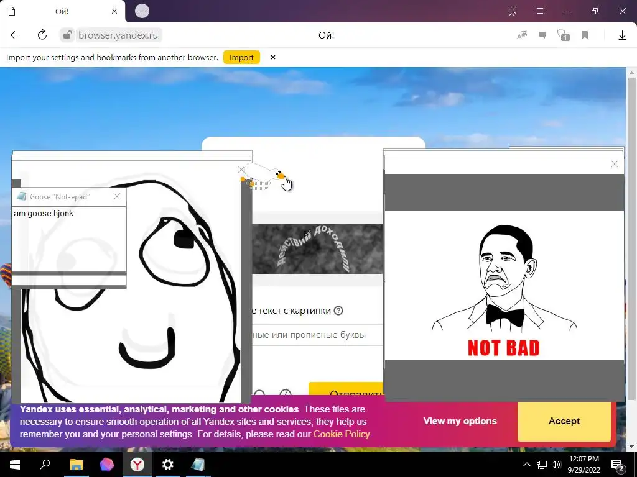Image resolution: width=637 pixels, height=477 pixels.
Task: Open the captcha help question mark icon
Action: coord(338,311)
